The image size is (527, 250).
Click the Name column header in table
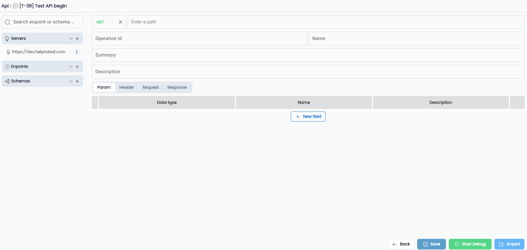[x=304, y=102]
